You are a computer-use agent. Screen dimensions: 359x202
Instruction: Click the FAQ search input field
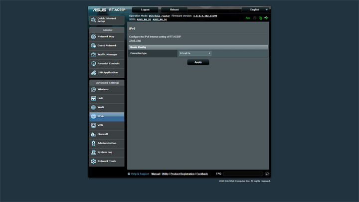pyautogui.click(x=243, y=174)
